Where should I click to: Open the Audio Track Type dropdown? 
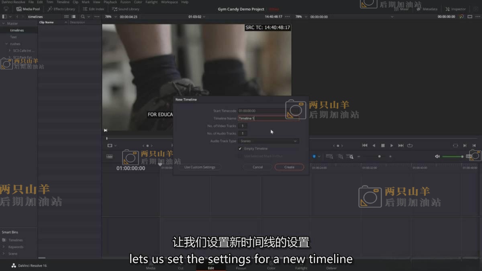[x=268, y=141]
